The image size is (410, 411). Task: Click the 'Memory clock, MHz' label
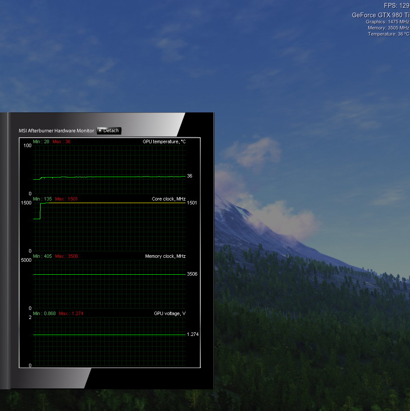pos(166,256)
